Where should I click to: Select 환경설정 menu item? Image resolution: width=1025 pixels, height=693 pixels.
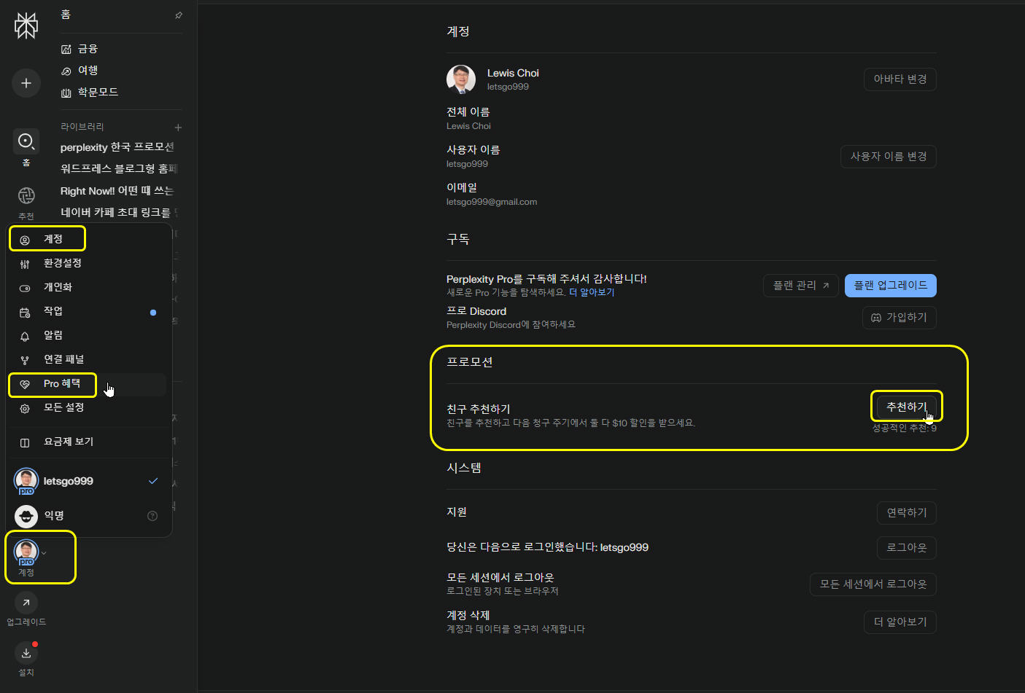click(x=89, y=263)
